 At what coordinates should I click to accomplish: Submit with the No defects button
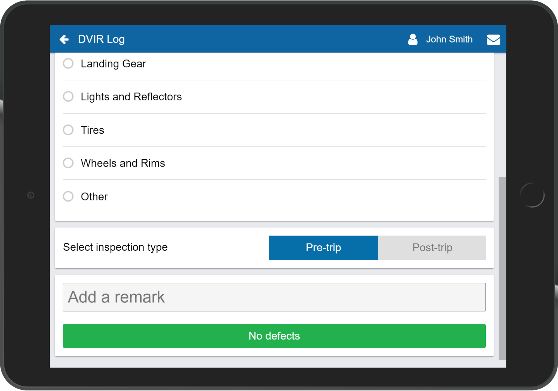[x=274, y=336]
